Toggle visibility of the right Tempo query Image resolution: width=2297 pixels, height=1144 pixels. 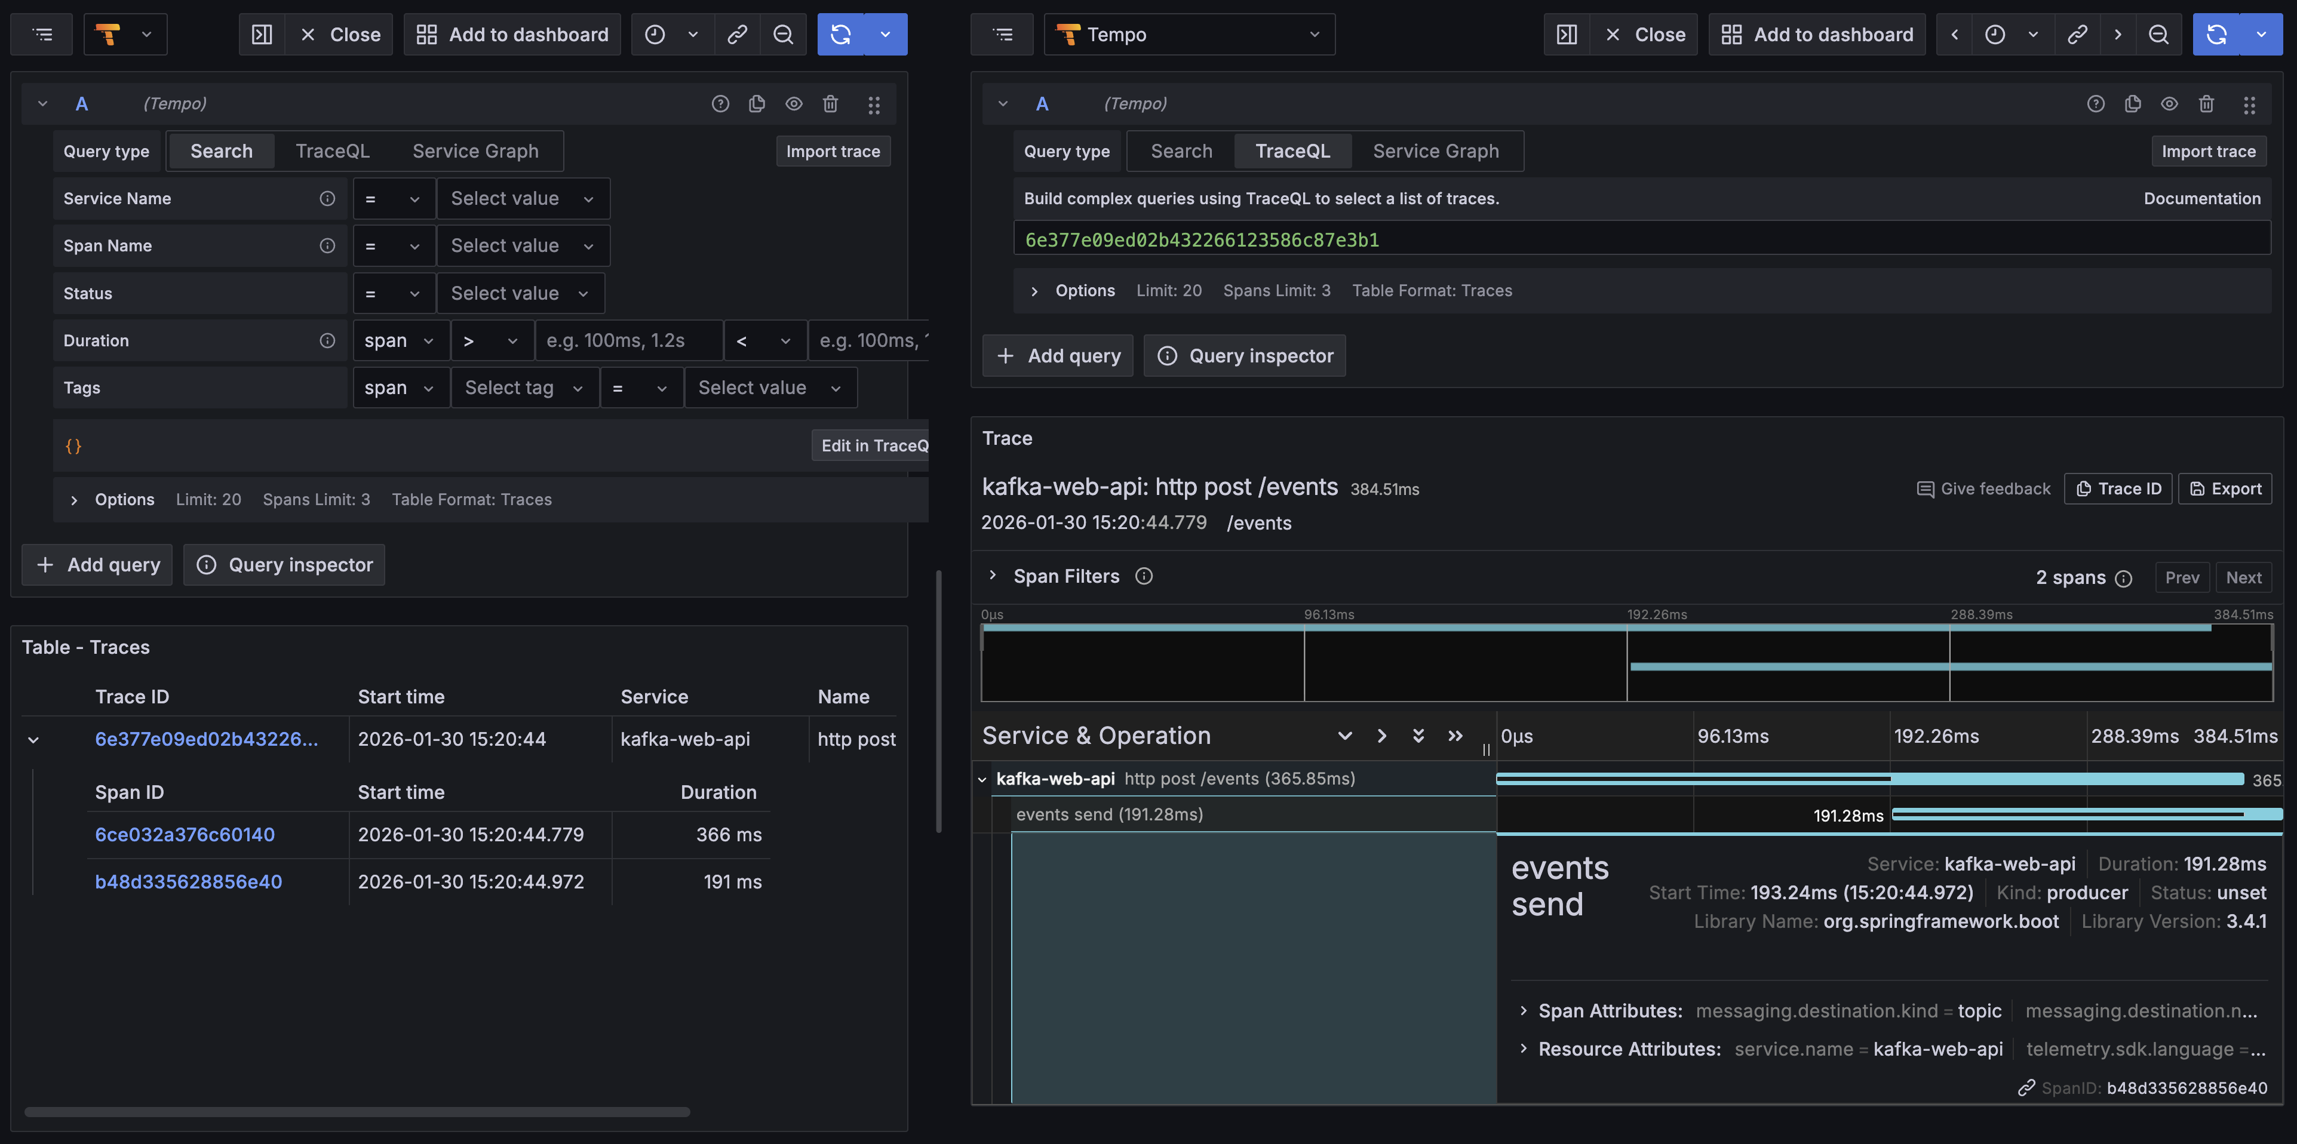2169,103
